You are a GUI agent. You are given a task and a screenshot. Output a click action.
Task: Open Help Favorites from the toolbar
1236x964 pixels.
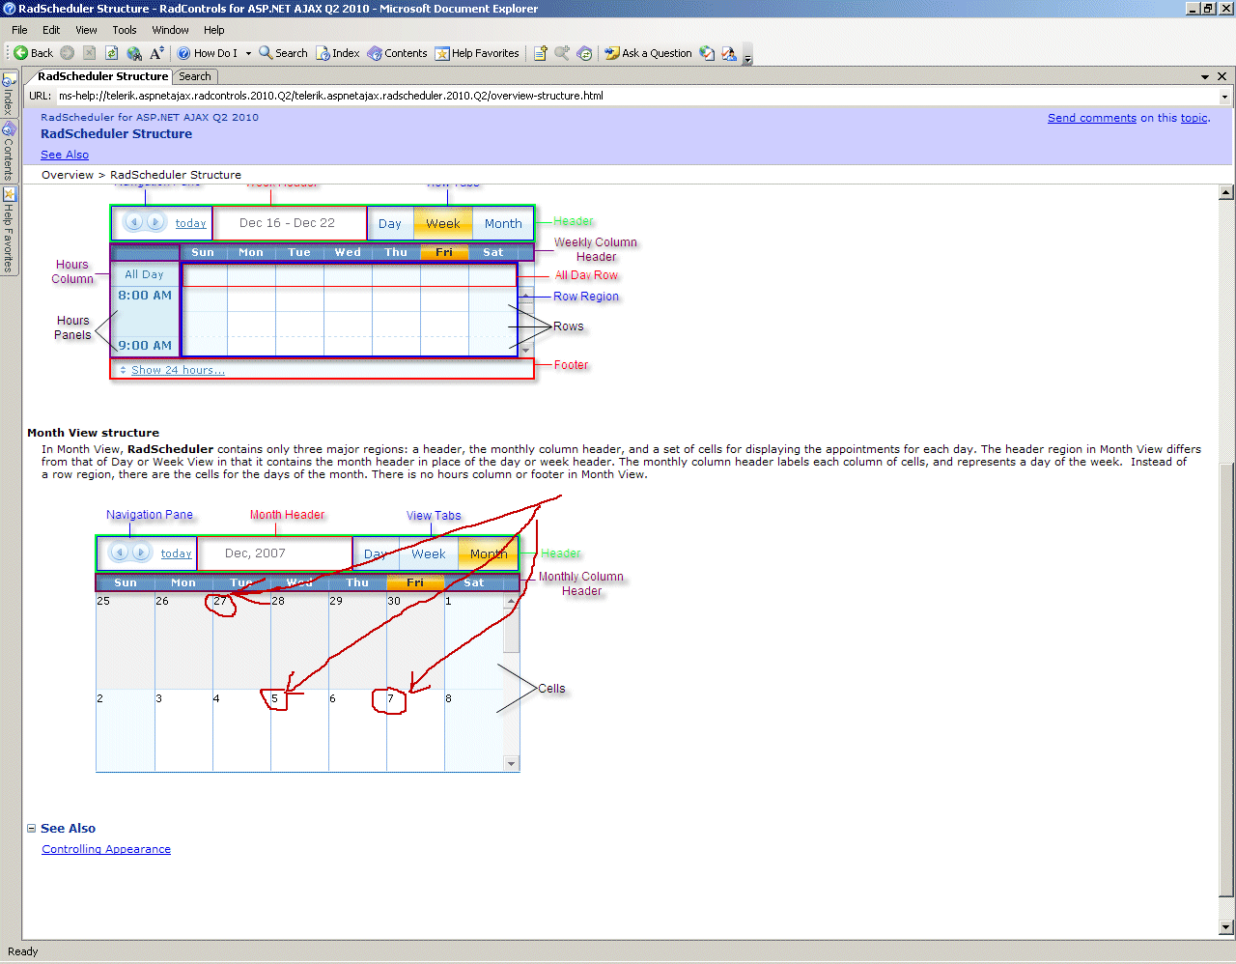(x=477, y=53)
